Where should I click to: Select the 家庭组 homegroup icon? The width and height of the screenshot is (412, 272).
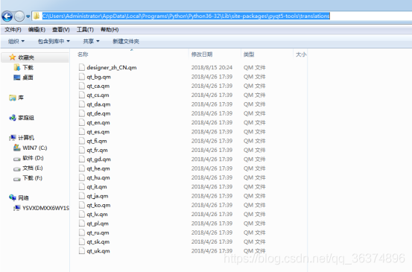pyautogui.click(x=13, y=118)
